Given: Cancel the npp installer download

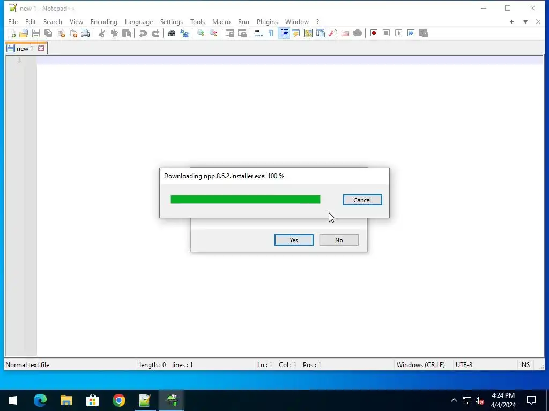Looking at the screenshot, I should click(x=362, y=200).
